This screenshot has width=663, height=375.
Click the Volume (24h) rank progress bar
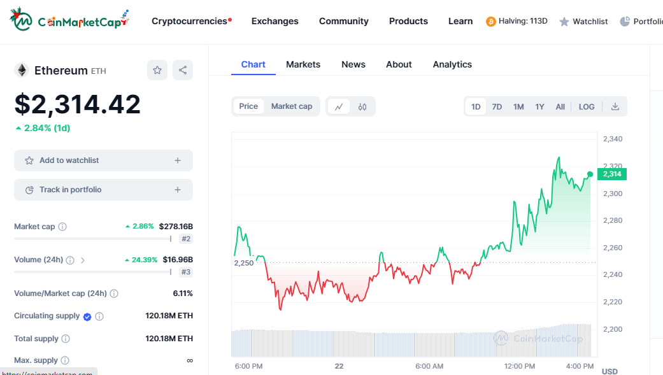tap(92, 272)
